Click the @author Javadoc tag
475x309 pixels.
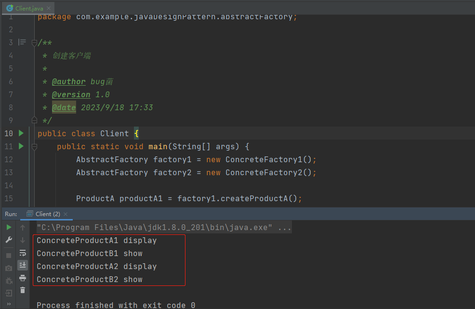pos(69,82)
